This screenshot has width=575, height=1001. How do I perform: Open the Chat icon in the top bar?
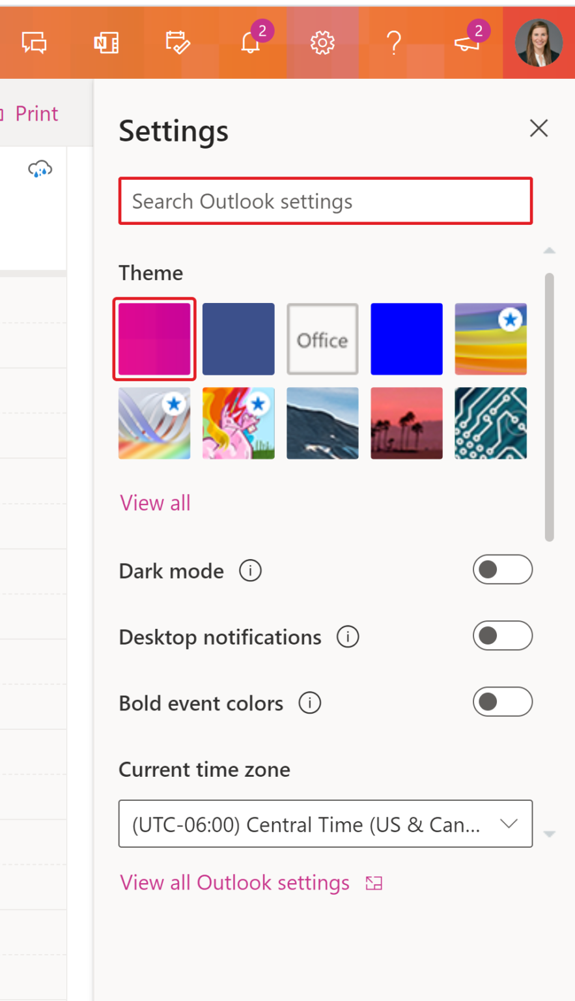(x=33, y=42)
